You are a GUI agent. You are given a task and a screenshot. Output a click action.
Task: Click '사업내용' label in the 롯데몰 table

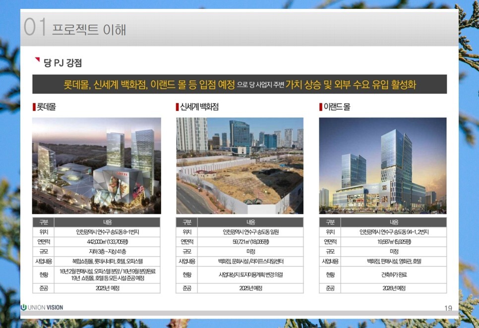[43, 262]
